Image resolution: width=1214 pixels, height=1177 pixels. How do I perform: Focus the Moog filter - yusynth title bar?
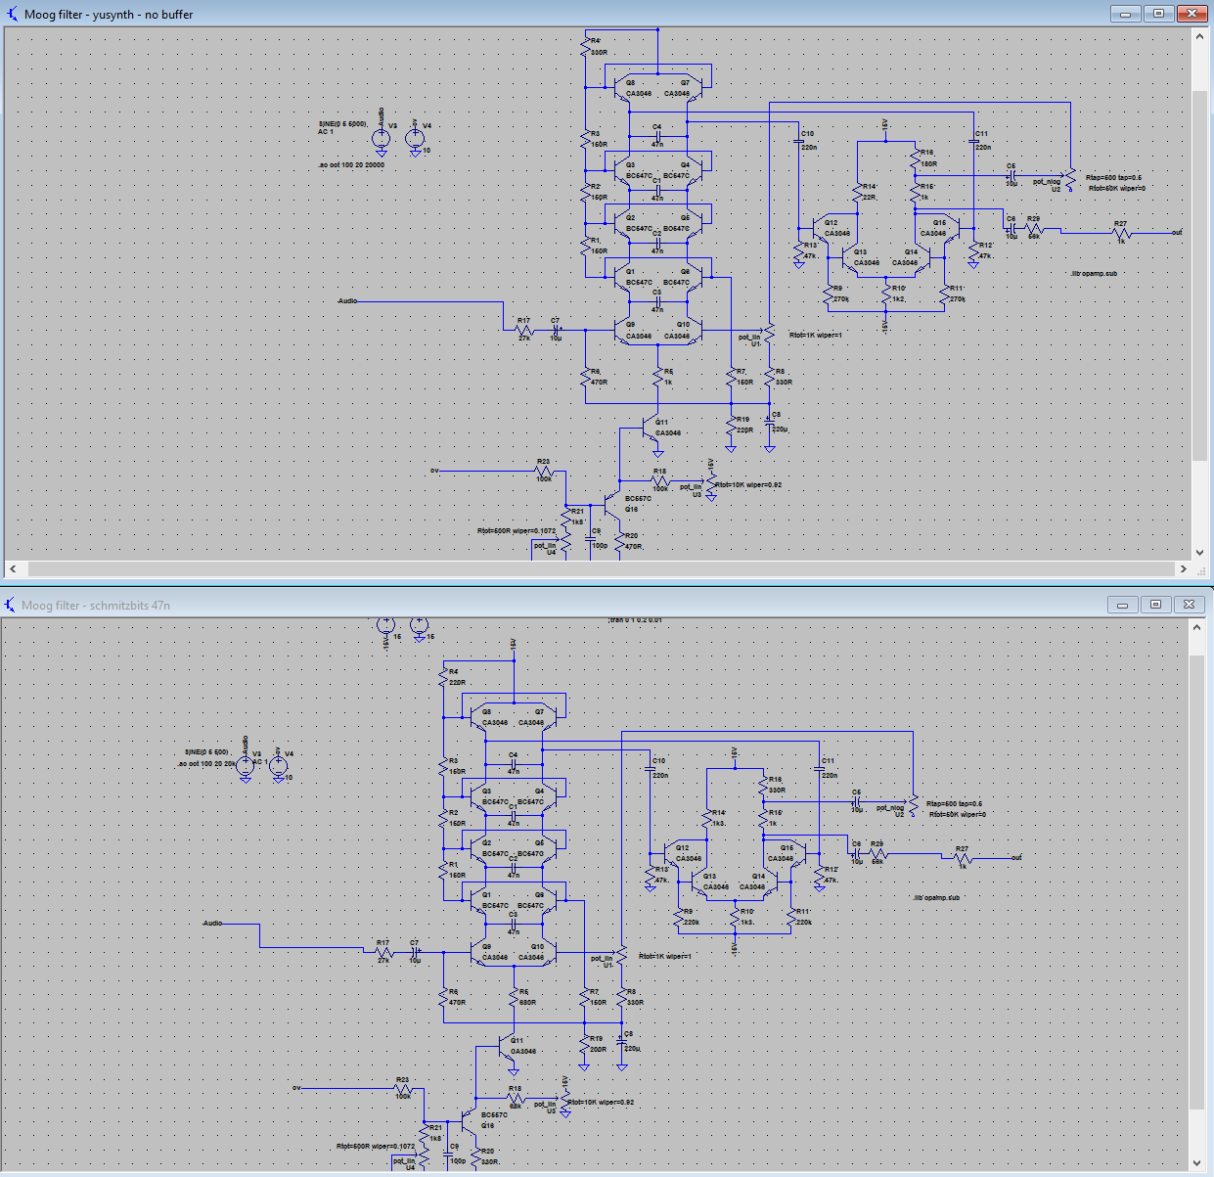click(x=108, y=14)
